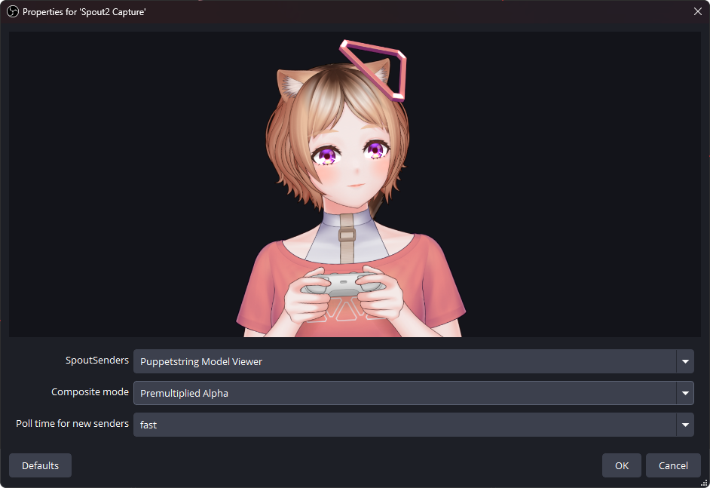Click the Premultiplied Alpha field
Screen dimensions: 710x488
click(x=413, y=393)
